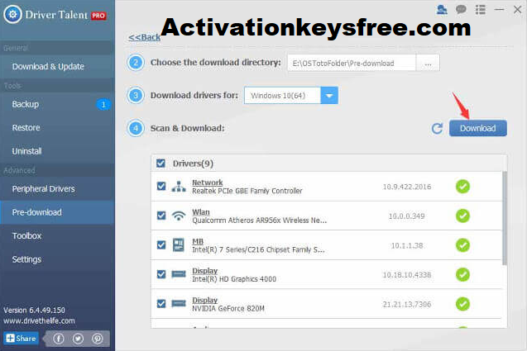527x351 pixels.
Task: Click the <<Back link
Action: point(144,37)
